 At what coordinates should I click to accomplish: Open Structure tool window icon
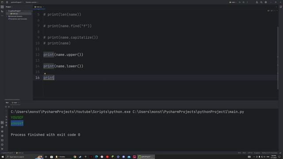(x=2, y=11)
